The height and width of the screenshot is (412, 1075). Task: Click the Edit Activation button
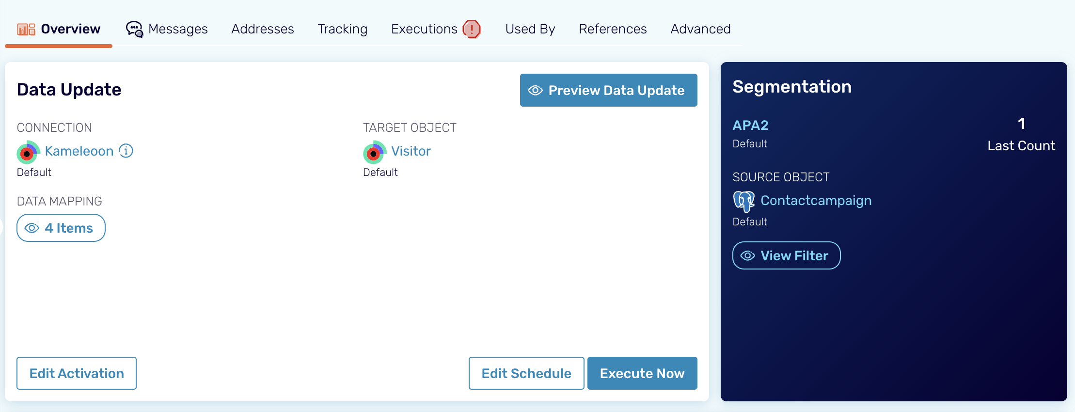[77, 373]
